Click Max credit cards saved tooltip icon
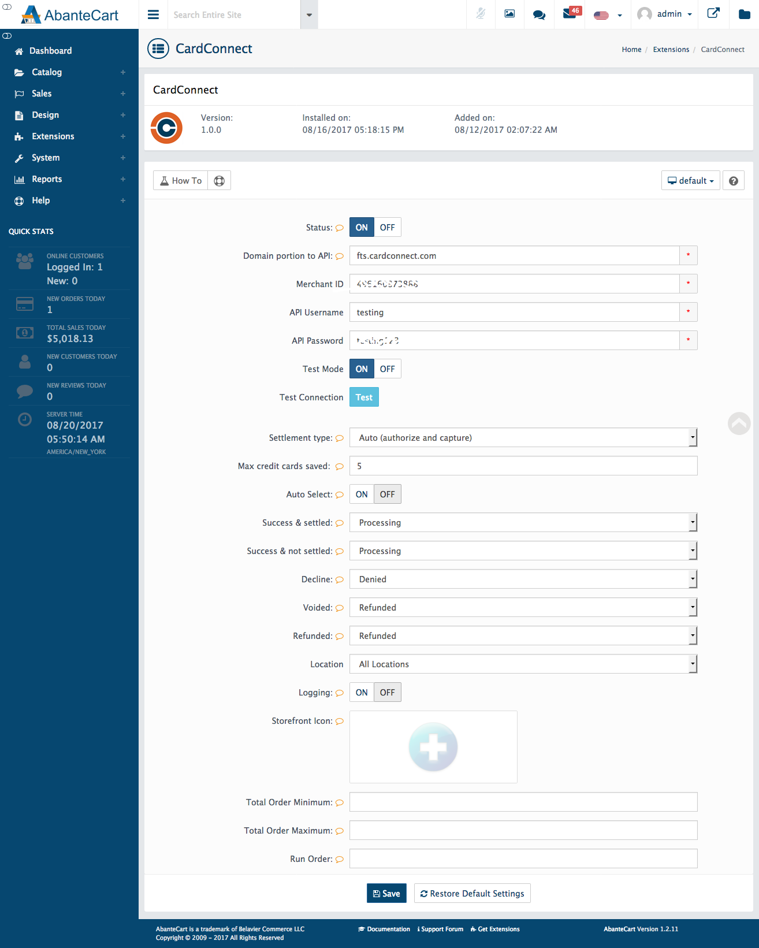This screenshot has width=759, height=948. (340, 466)
